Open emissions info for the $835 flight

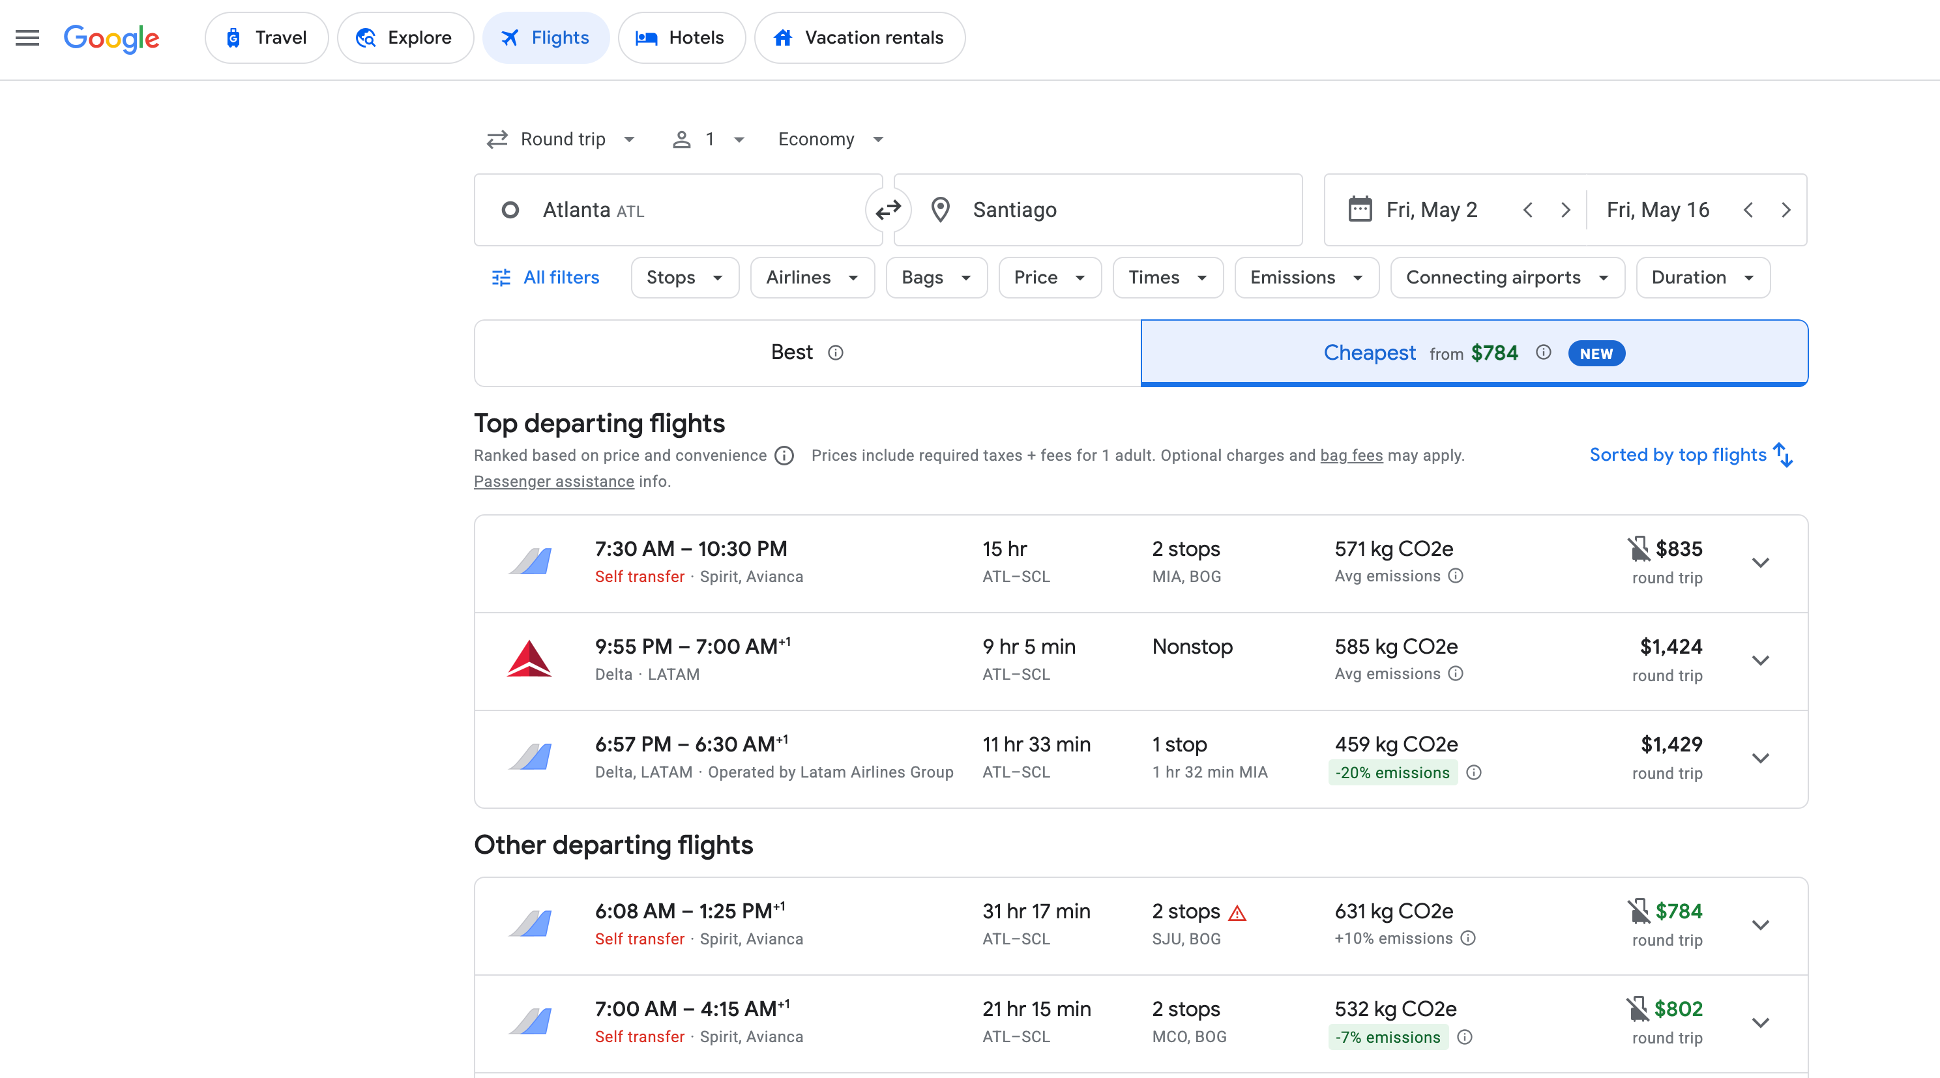click(1456, 576)
